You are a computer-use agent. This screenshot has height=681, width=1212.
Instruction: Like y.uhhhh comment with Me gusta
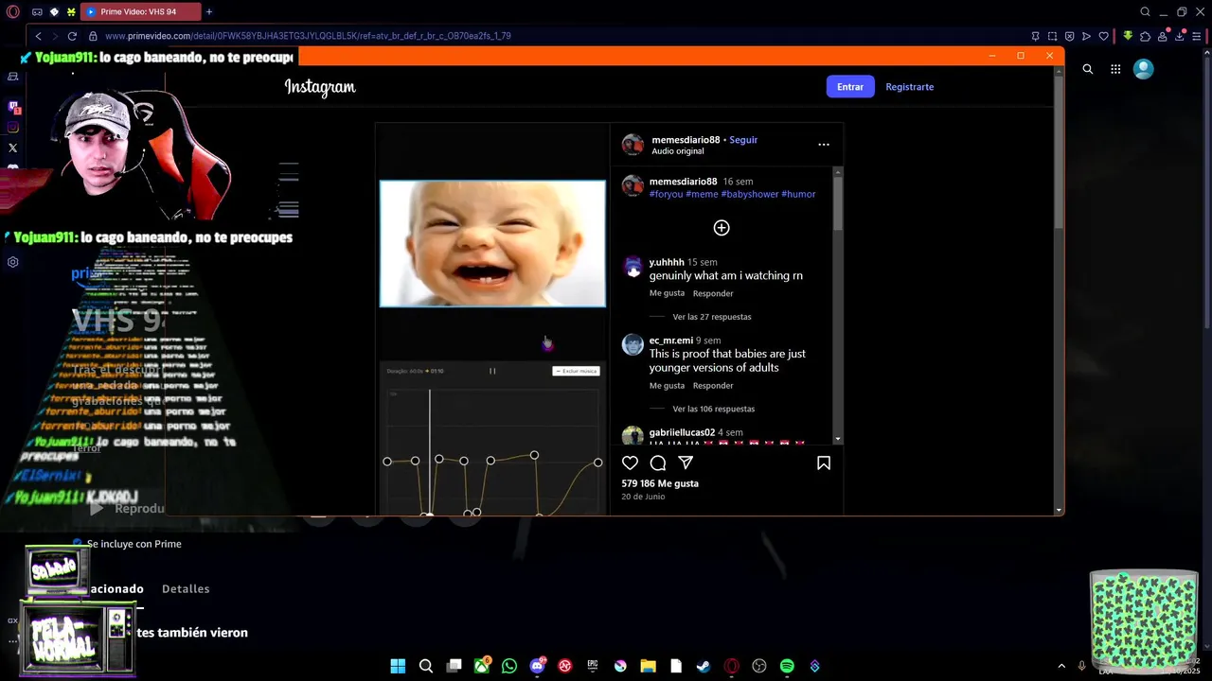667,293
